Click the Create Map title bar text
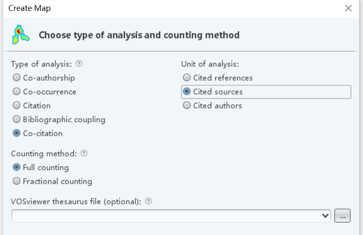This screenshot has width=363, height=235. pyautogui.click(x=29, y=8)
